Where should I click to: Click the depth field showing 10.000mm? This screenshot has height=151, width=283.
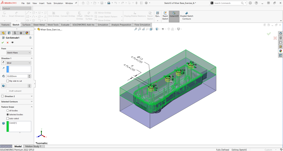(x=17, y=76)
